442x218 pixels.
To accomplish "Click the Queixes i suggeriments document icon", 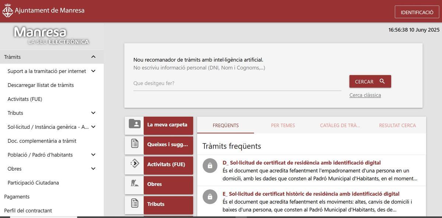I will [x=134, y=144].
